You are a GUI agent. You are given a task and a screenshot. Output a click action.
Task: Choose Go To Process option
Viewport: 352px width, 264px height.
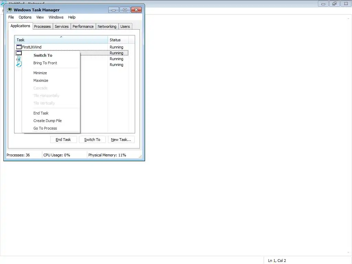coord(51,128)
